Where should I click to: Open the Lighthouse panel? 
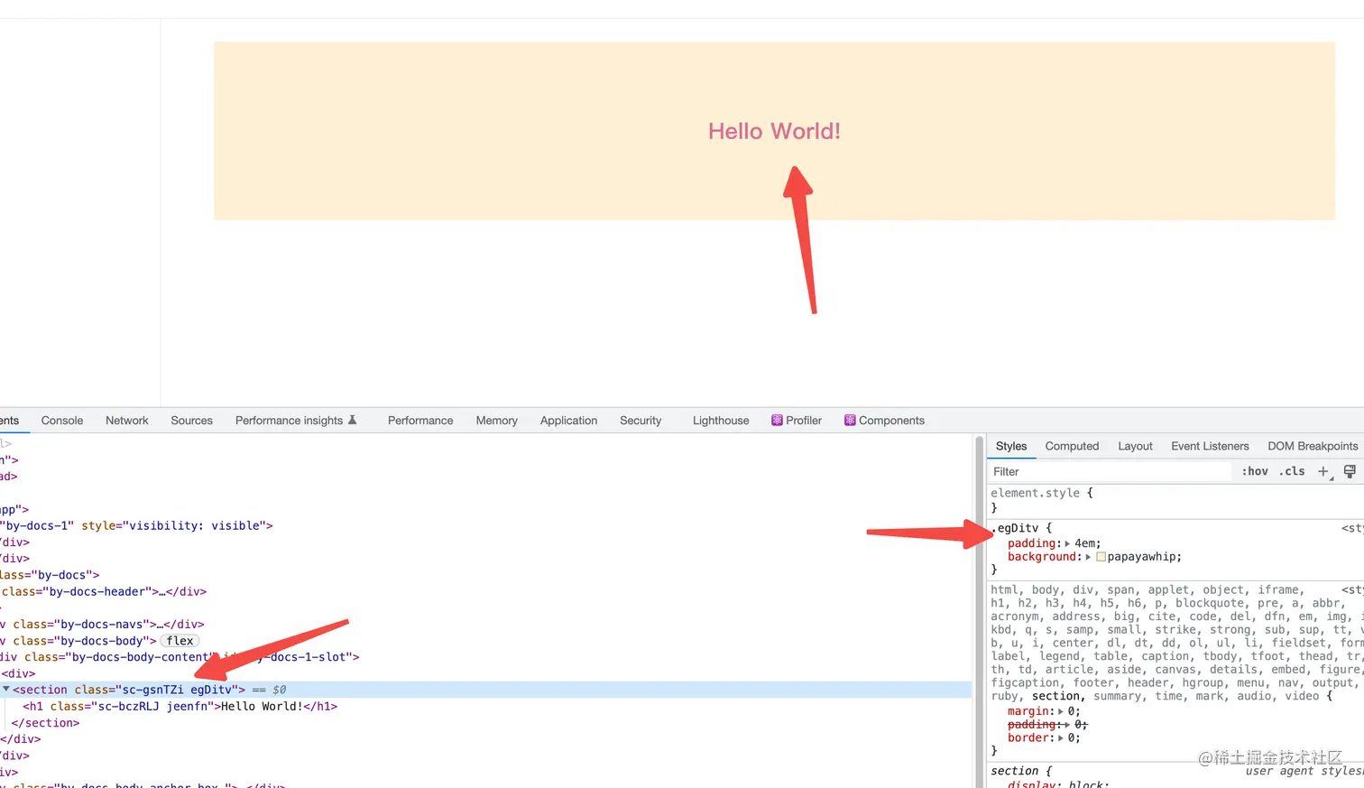(720, 420)
